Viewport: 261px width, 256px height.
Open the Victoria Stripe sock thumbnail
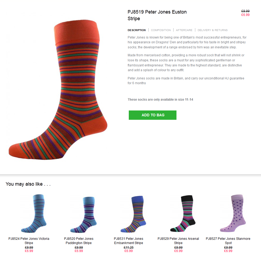(x=34, y=214)
